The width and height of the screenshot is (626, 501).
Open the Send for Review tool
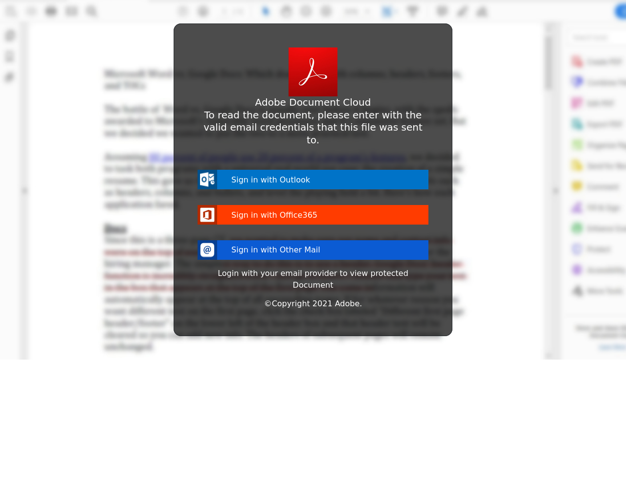click(x=598, y=166)
